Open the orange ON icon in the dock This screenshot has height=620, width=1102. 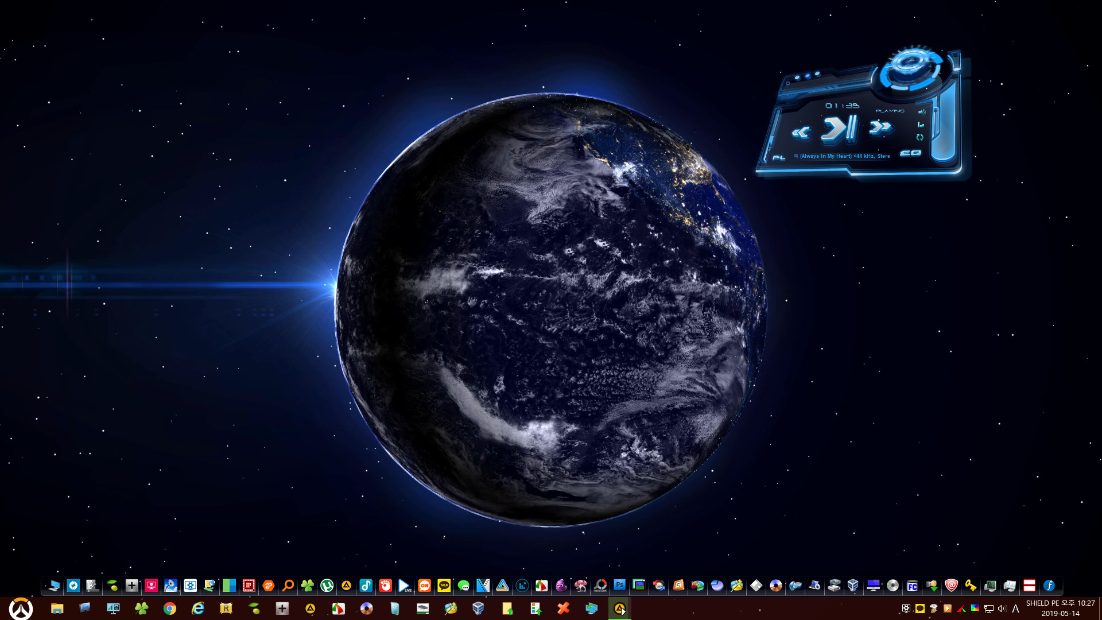tap(424, 586)
